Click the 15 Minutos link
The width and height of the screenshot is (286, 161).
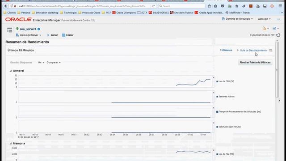pos(226,50)
